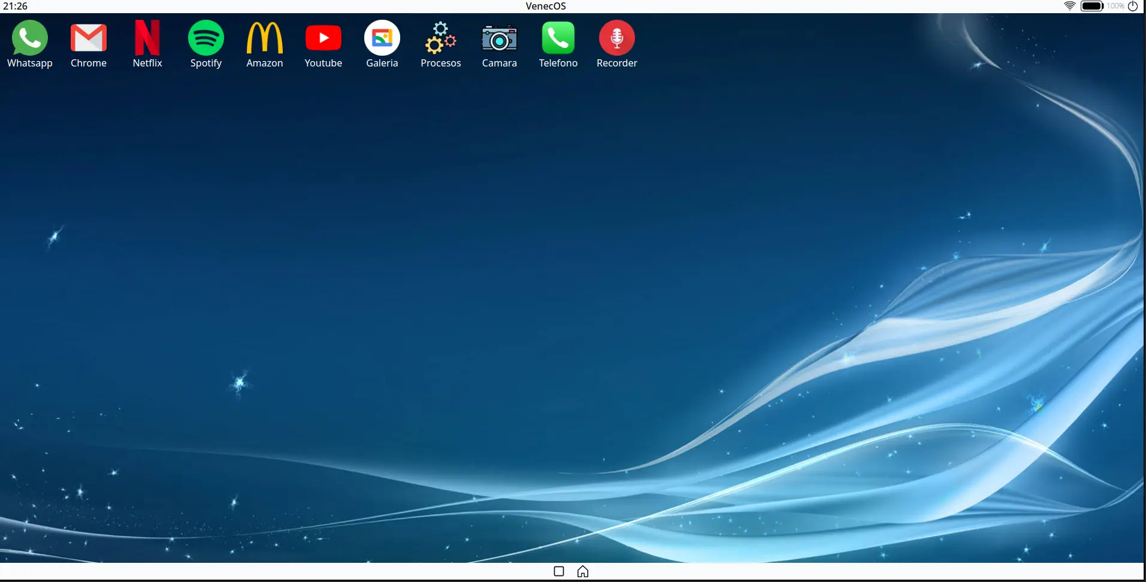The width and height of the screenshot is (1146, 582).
Task: Click the power icon in status bar
Action: [x=1133, y=6]
